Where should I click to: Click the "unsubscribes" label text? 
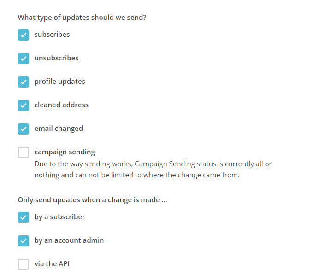[56, 58]
